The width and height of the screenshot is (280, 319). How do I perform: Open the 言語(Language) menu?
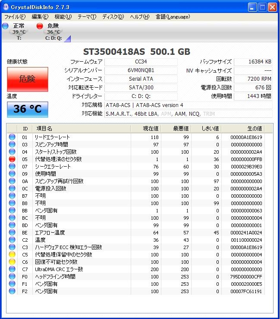(x=173, y=17)
